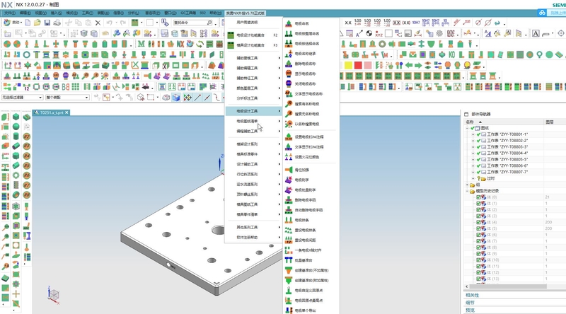Collapse the 模型历史记录 folder
This screenshot has height=314, width=566.
coord(468,191)
